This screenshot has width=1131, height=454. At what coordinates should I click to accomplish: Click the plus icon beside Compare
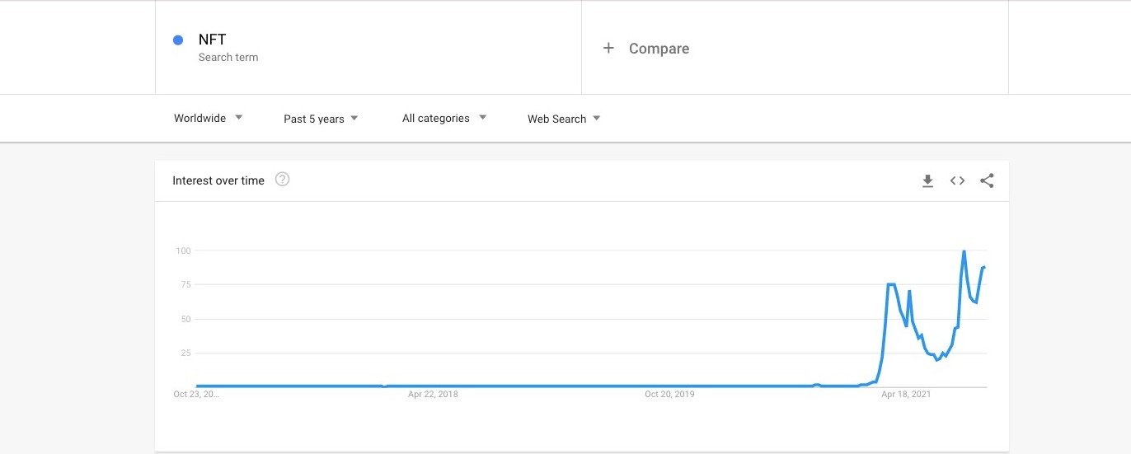[608, 48]
